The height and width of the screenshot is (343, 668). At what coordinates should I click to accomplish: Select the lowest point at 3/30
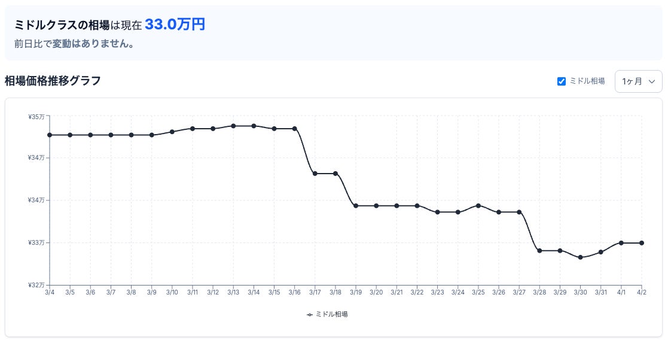pos(580,257)
